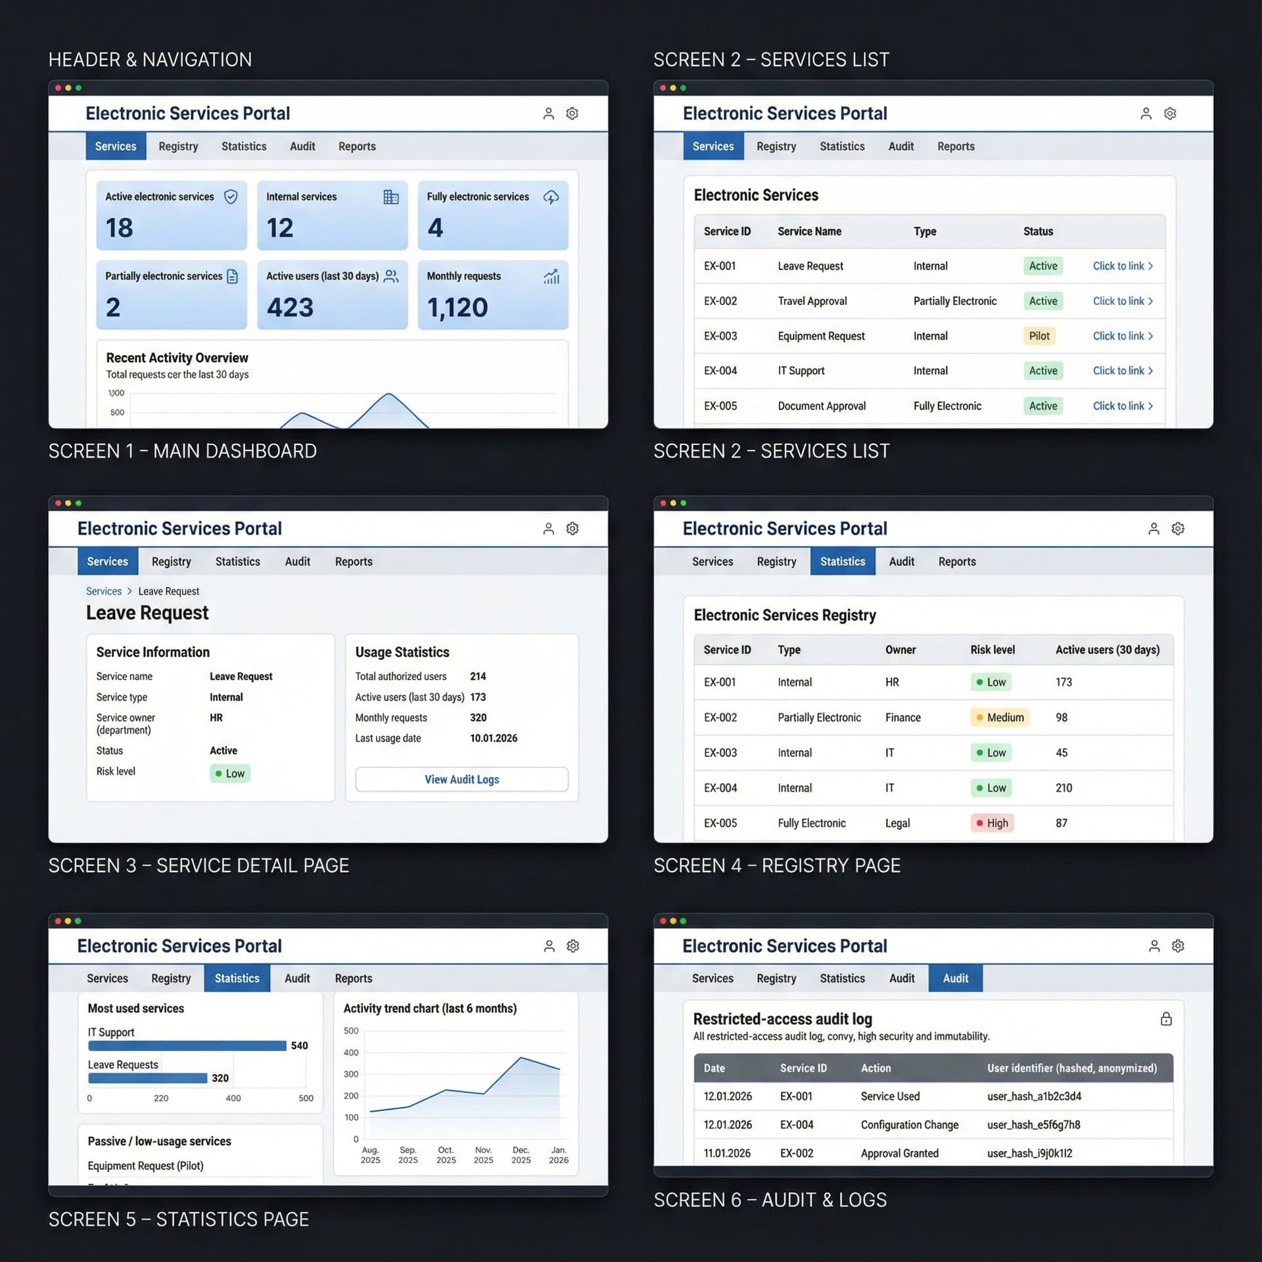The image size is (1262, 1262).
Task: Click High risk badge for EX-005
Action: click(993, 823)
